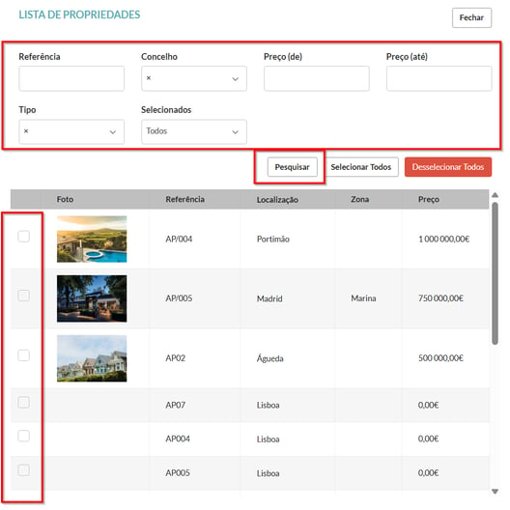Clear the Tipo selection with the x icon
Screen dimensions: 510x510
[x=26, y=131]
